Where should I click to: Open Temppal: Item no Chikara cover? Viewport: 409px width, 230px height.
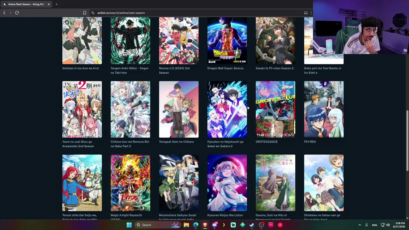(179, 109)
